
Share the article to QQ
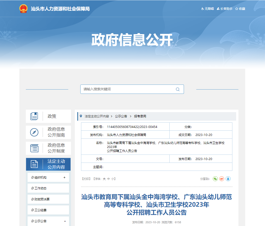tap(228, 179)
